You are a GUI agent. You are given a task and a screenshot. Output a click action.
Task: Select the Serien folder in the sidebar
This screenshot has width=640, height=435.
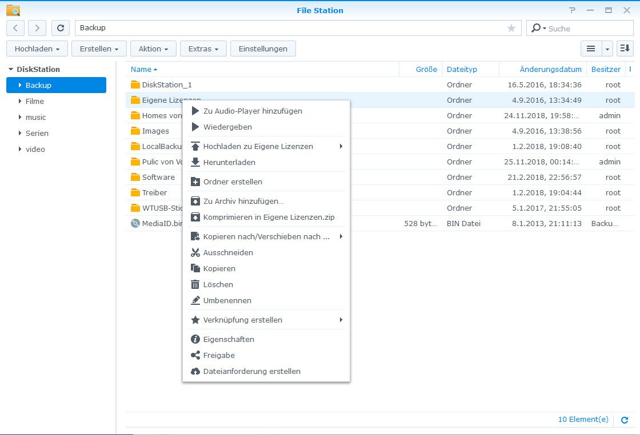coord(37,133)
